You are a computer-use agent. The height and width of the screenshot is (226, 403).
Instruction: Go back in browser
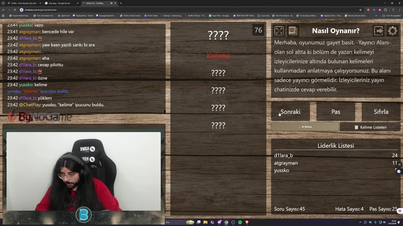pyautogui.click(x=3, y=10)
